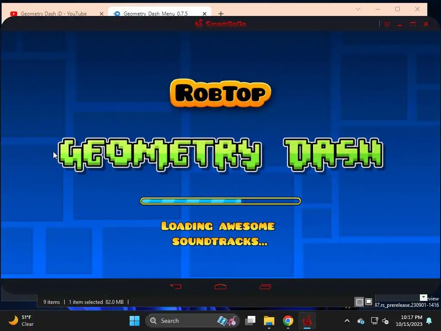Click the Geometry Dash loading progress bar
The height and width of the screenshot is (331, 441).
tap(220, 201)
